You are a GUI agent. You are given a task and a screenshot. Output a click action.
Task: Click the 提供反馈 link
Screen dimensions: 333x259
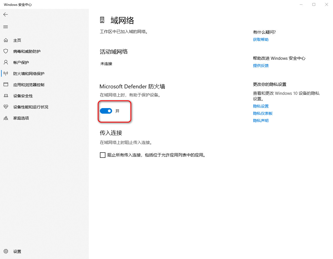click(261, 66)
